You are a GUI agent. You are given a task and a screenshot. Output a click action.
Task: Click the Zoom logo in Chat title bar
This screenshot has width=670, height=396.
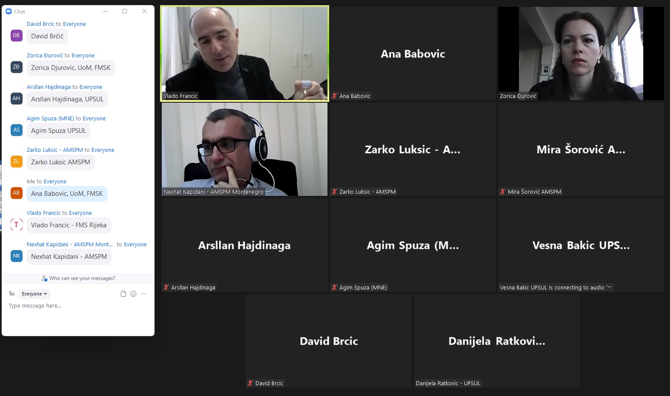coord(9,11)
